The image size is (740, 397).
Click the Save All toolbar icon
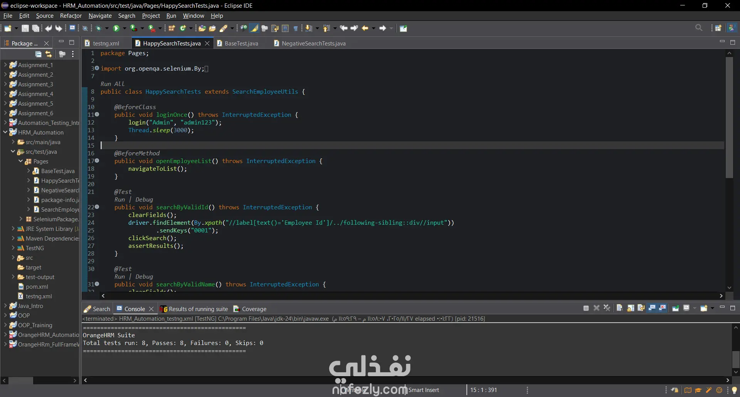pyautogui.click(x=36, y=28)
